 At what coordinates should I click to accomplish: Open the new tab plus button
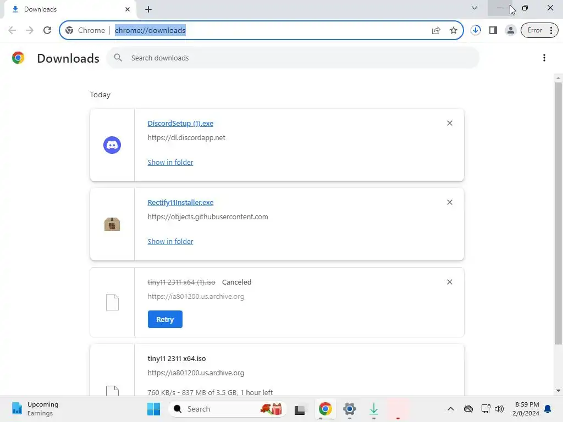[148, 9]
